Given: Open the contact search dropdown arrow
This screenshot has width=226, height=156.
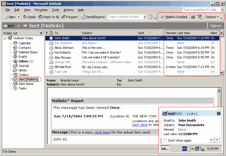Looking at the screenshot, I should click(x=145, y=17).
